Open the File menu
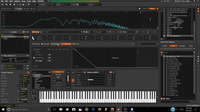200x112 pixels. 2,1
